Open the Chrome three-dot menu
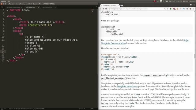 point(194,9)
